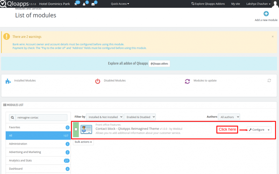Open the bulk actions dropdown
This screenshot has height=174, width=279.
point(83,142)
